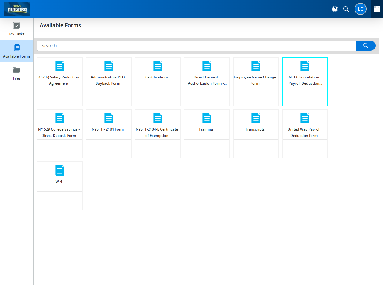This screenshot has width=383, height=285.
Task: Click the 'W-4' title text
Action: pyautogui.click(x=59, y=182)
